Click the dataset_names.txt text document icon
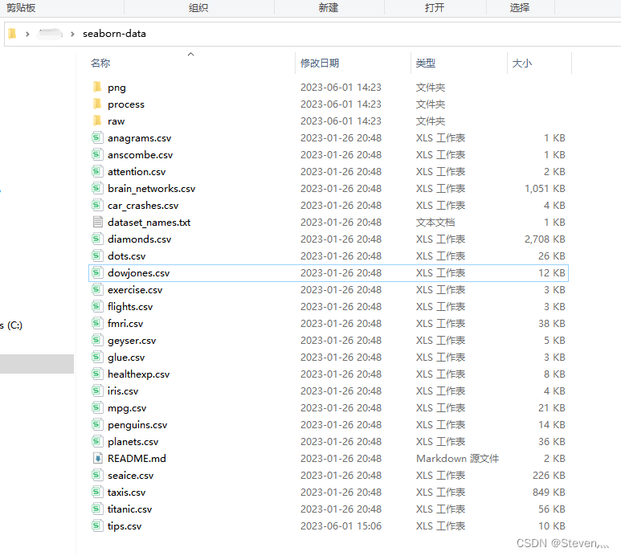 tap(97, 222)
